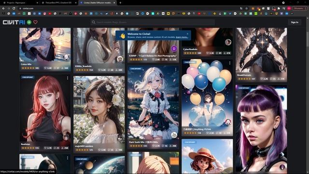Click the browser forward arrow
The height and width of the screenshot is (174, 309).
pos(9,9)
